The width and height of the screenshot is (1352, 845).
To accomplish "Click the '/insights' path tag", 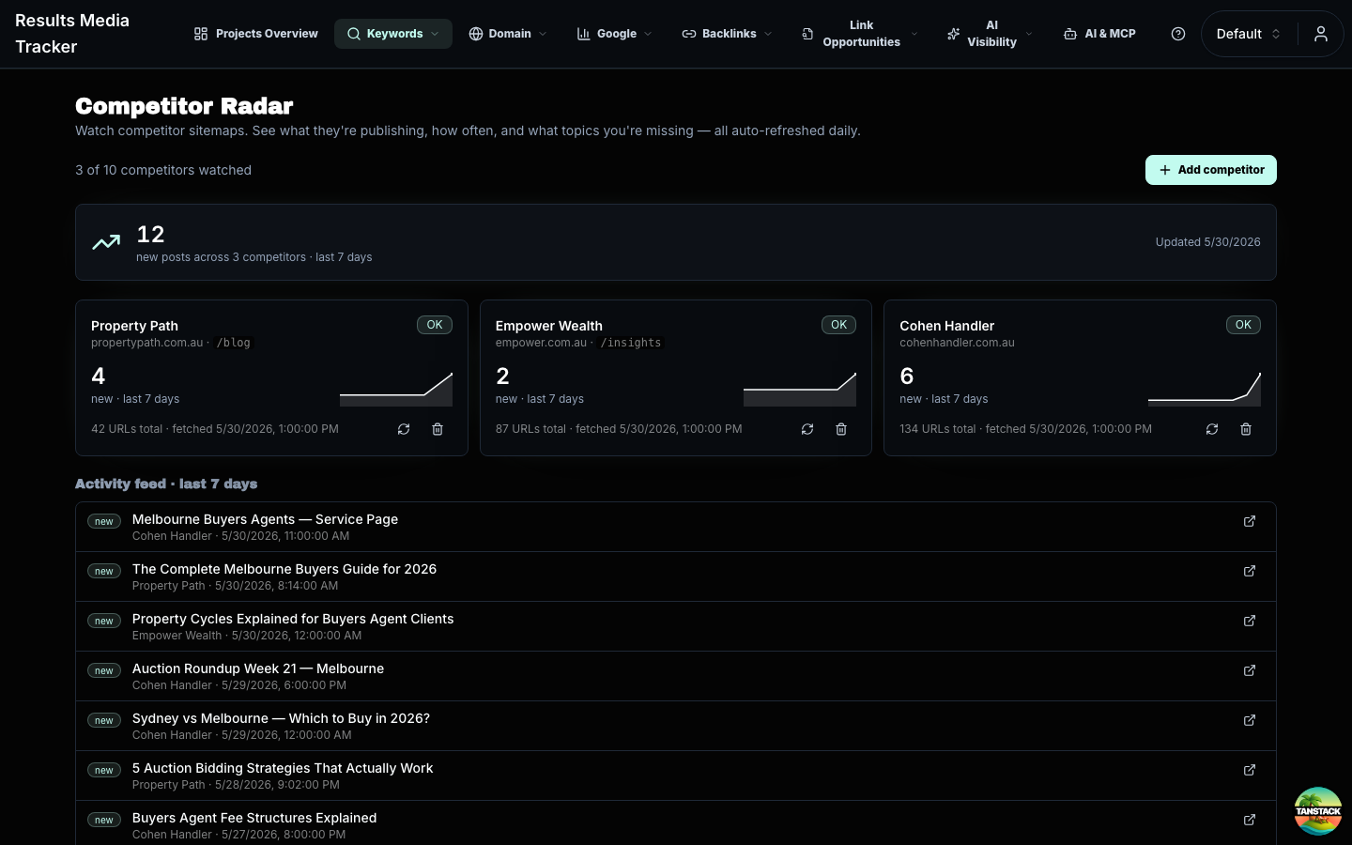I will point(631,343).
